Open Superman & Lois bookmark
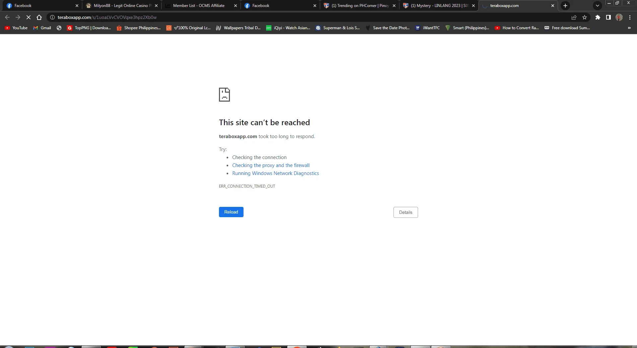This screenshot has width=637, height=348. 338,28
